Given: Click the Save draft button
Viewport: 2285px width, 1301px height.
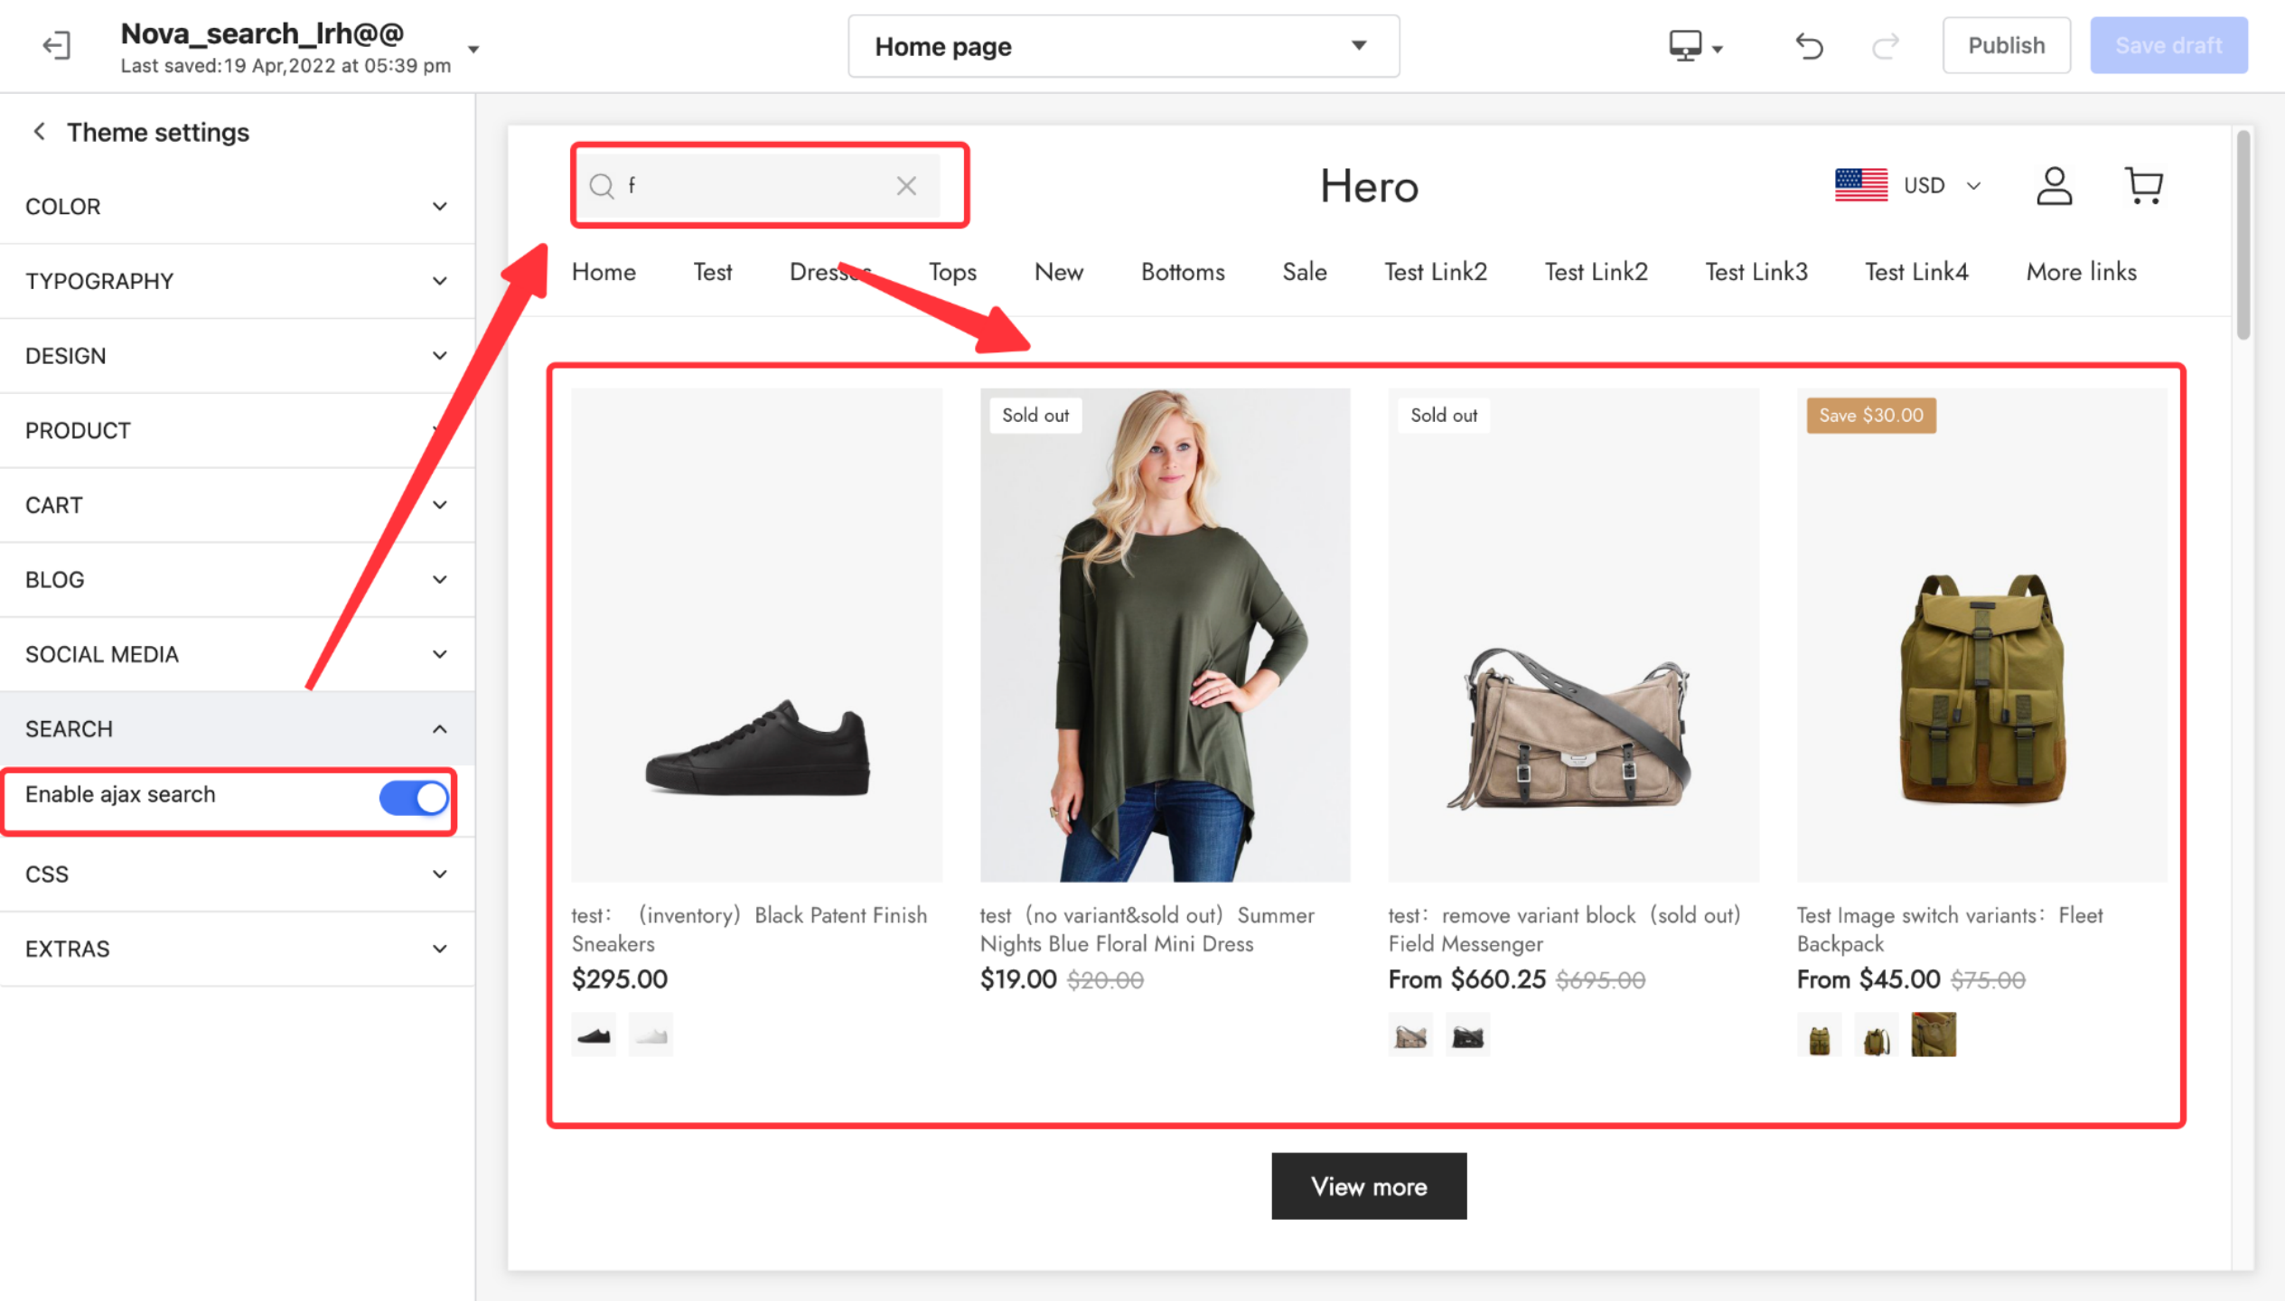Looking at the screenshot, I should 2168,45.
